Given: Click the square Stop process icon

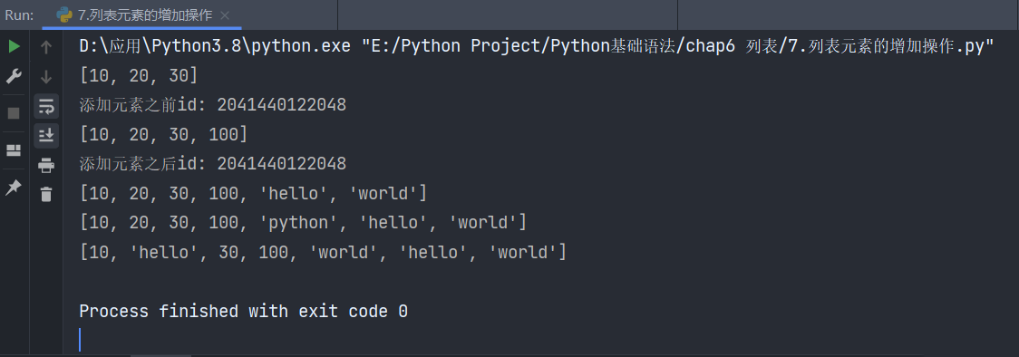Looking at the screenshot, I should click(x=14, y=113).
